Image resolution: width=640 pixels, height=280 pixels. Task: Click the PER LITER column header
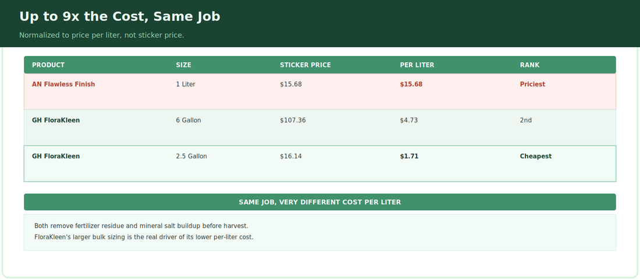click(417, 65)
